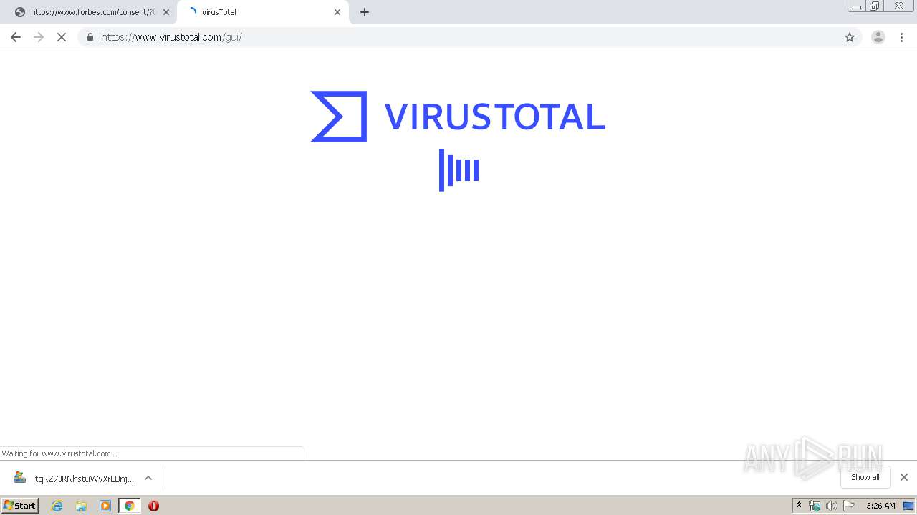This screenshot has height=515, width=917.
Task: Stop loading the page
Action: (x=62, y=37)
